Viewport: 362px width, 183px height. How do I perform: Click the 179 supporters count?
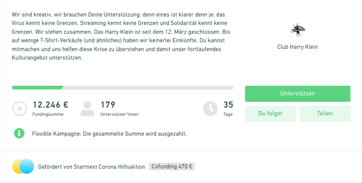108,105
